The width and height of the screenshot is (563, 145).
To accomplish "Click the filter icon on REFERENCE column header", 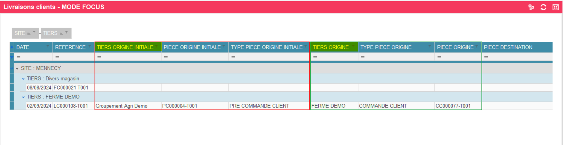I will (x=90, y=47).
